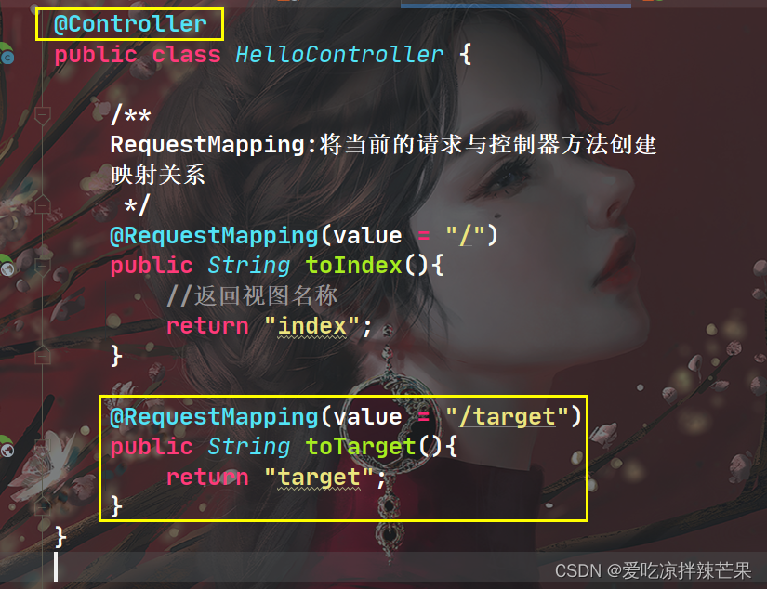The image size is (767, 589).
Task: Collapse the Javadoc comment fold marker
Action: pyautogui.click(x=43, y=115)
